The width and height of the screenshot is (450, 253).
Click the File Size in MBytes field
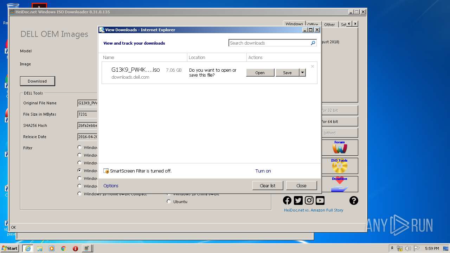pyautogui.click(x=88, y=114)
